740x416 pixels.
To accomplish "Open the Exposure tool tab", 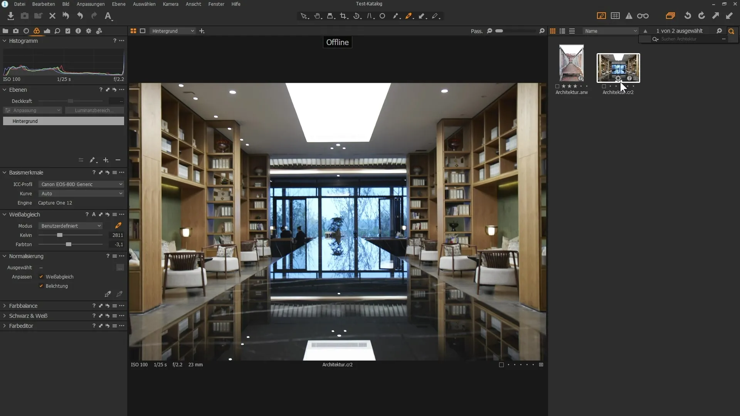I will pyautogui.click(x=47, y=31).
